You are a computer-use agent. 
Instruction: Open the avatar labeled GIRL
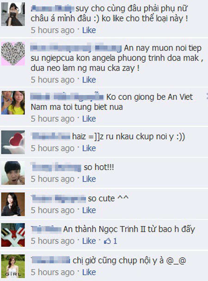point(13,266)
